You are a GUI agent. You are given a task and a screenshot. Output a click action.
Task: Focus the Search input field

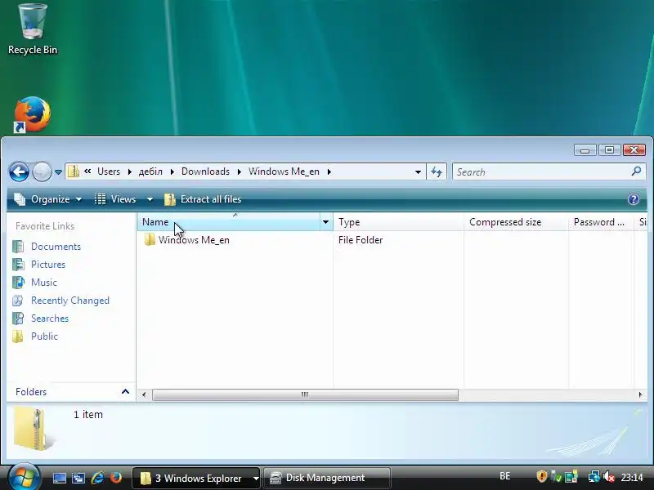(542, 171)
